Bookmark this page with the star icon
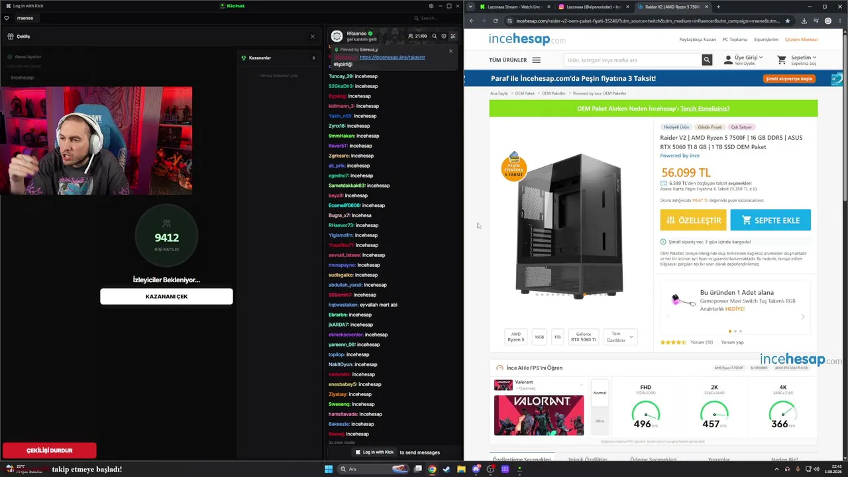848x477 pixels. point(788,21)
